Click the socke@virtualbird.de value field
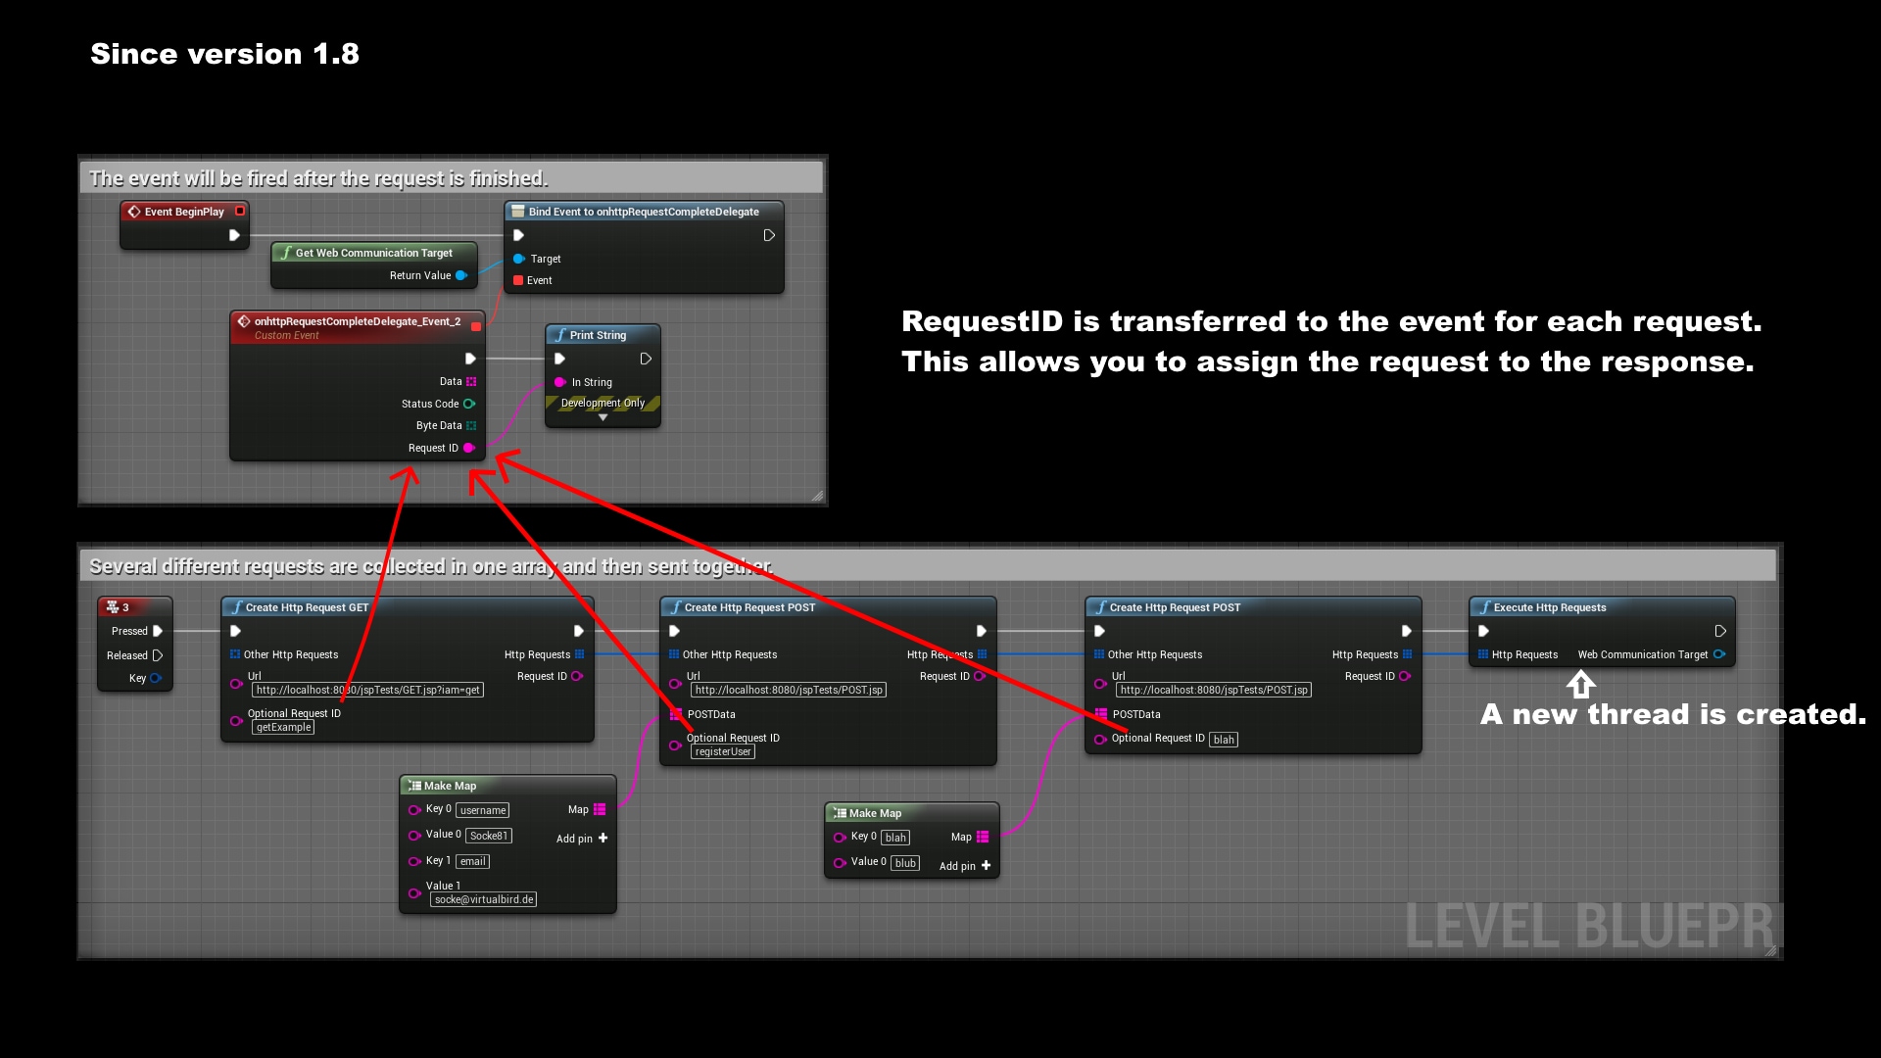The height and width of the screenshot is (1058, 1881). [x=484, y=899]
